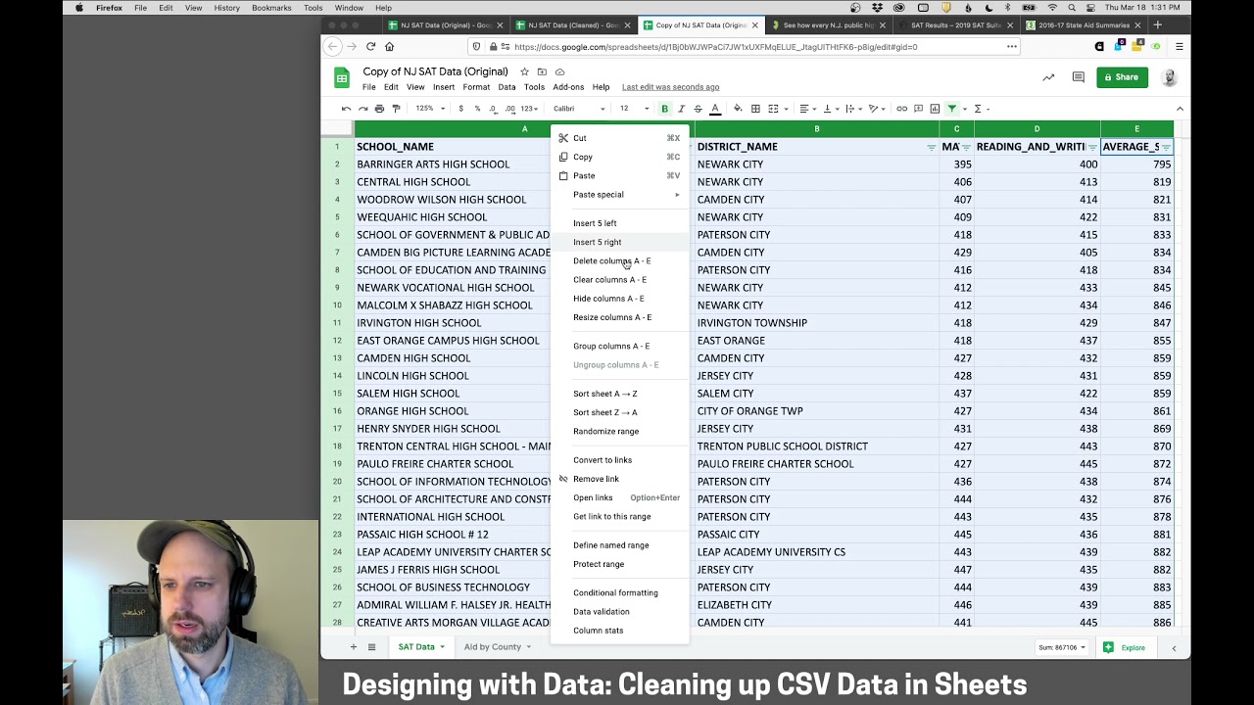Choose Conditional formatting in context menu
This screenshot has width=1254, height=705.
[620, 592]
